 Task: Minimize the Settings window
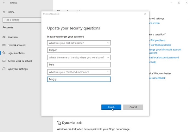tap(171, 3)
